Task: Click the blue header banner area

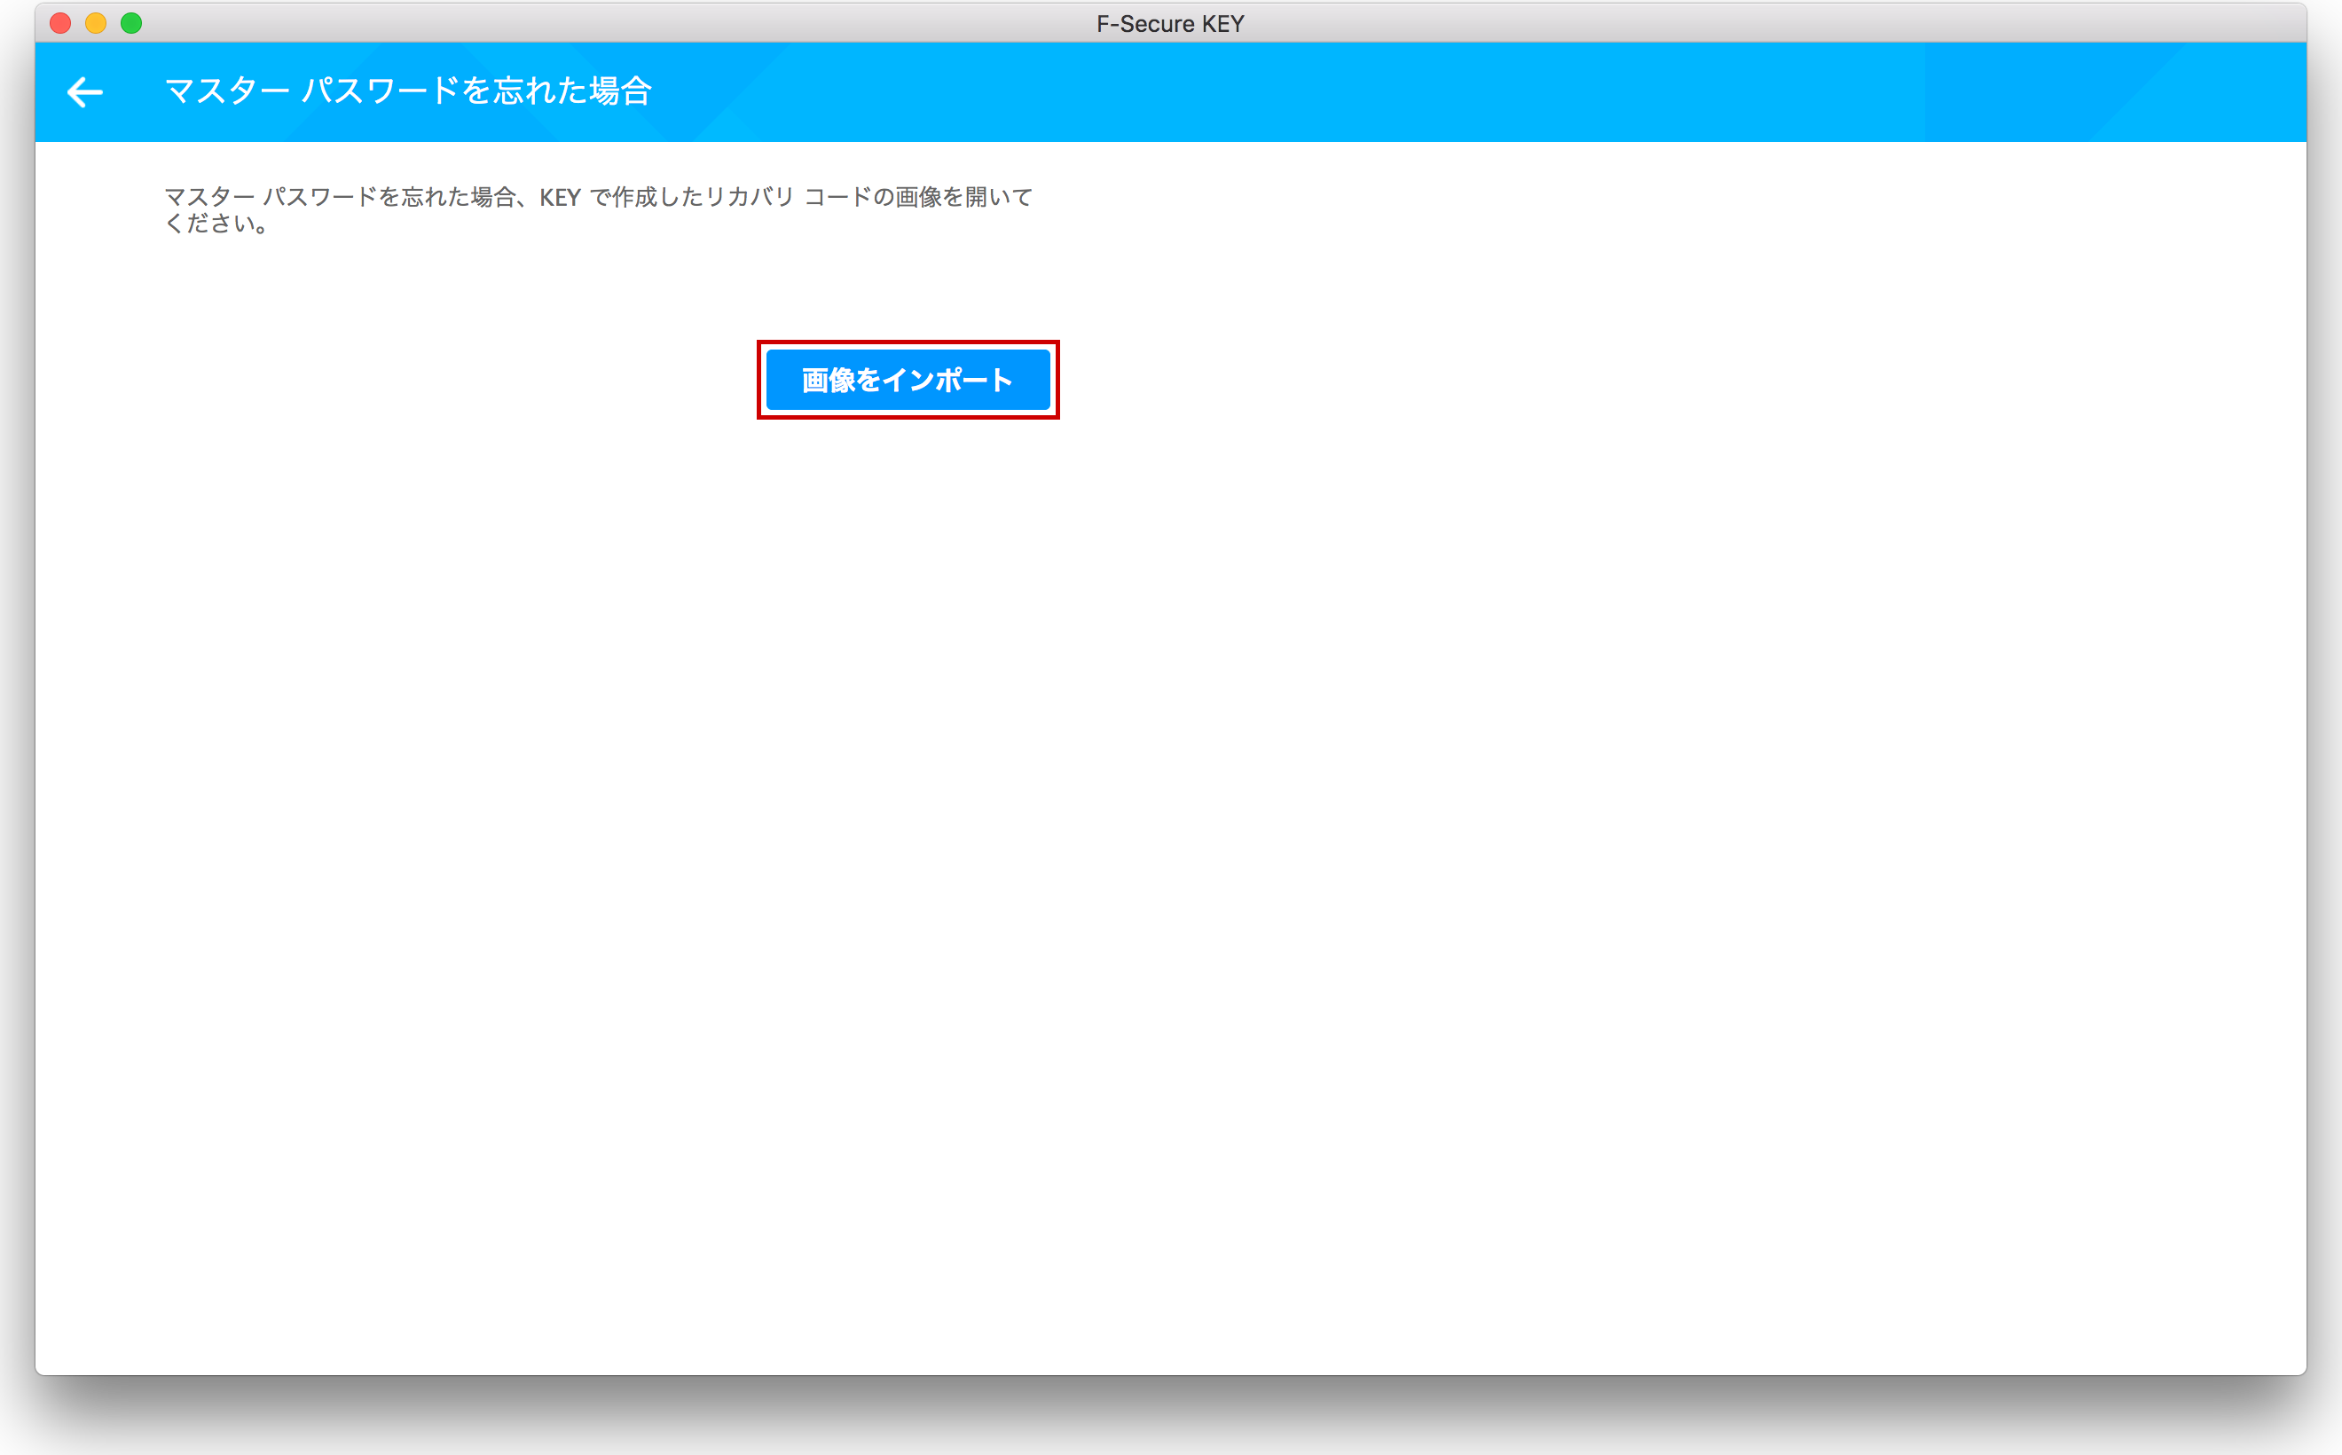Action: pos(1636,91)
